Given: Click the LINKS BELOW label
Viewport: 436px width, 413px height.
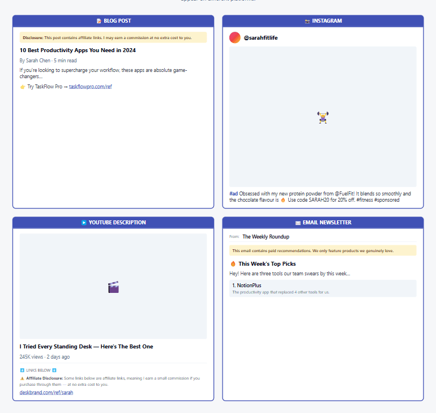Looking at the screenshot, I should tap(39, 370).
